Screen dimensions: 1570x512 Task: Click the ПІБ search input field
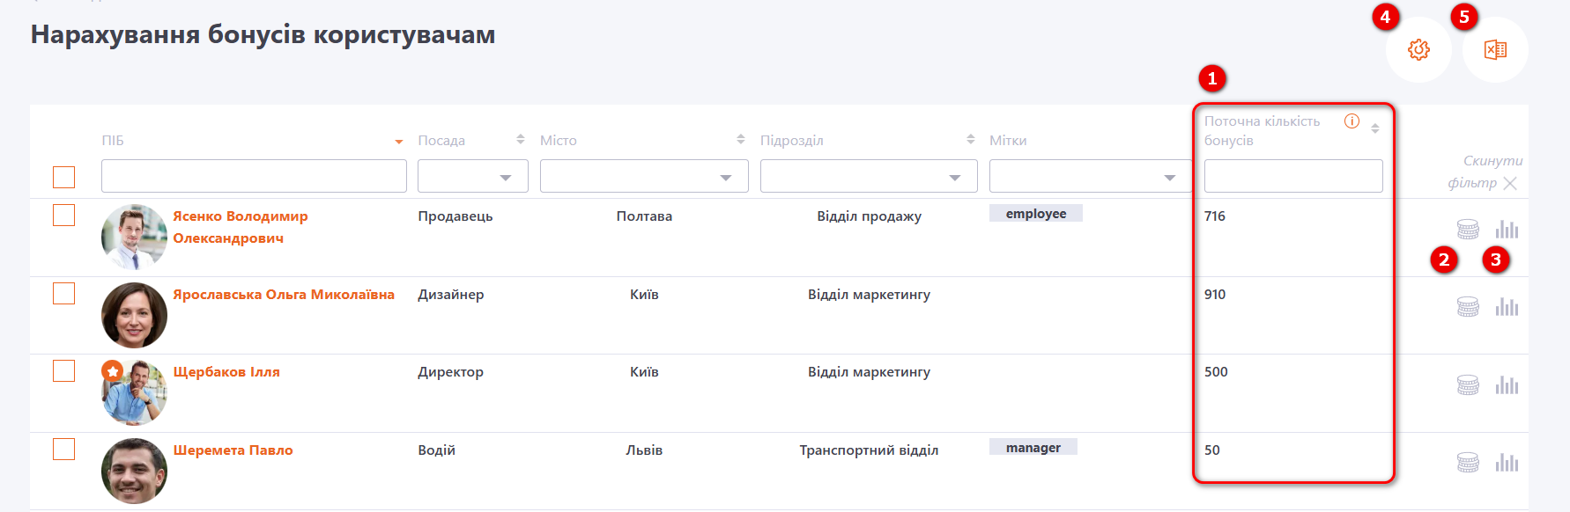click(x=254, y=176)
